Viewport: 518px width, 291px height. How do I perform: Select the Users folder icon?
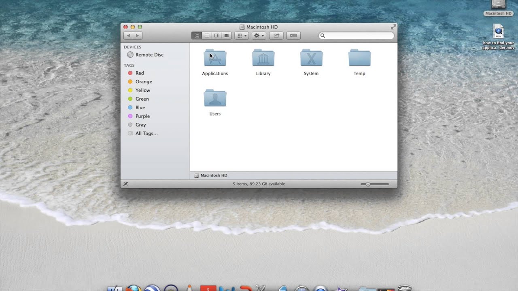click(215, 98)
